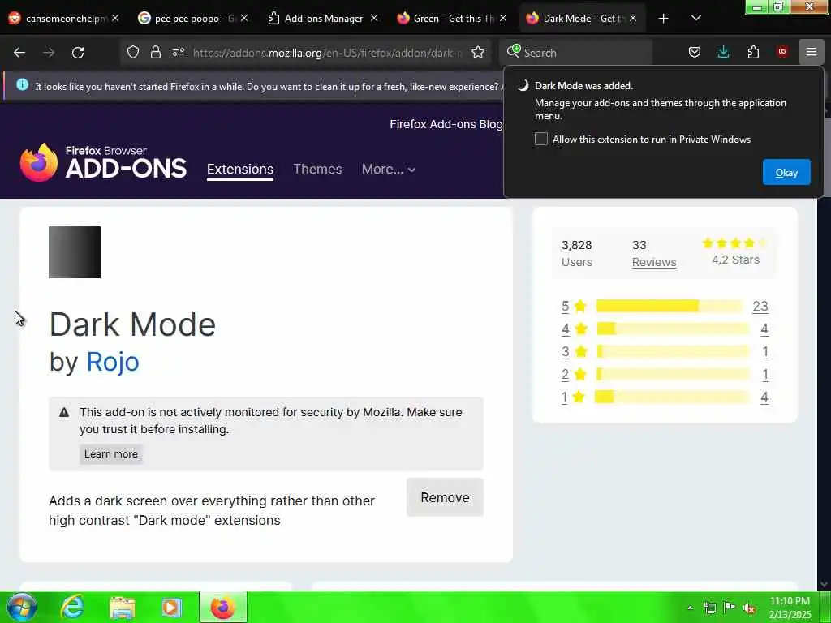Close the pee pee poopo Google tab
Viewport: 831px width, 623px height.
tap(244, 18)
